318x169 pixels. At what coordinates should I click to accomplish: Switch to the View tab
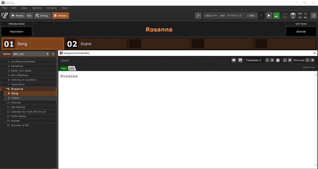[x=64, y=68]
